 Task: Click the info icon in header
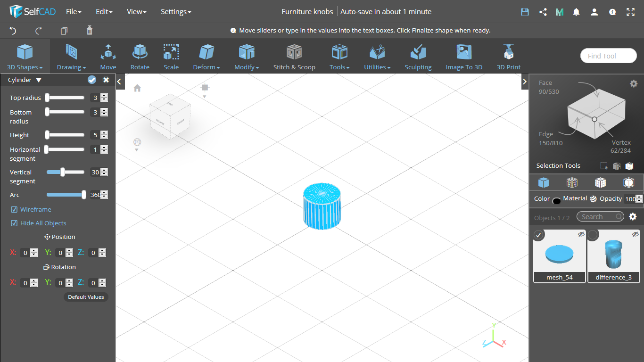click(612, 12)
